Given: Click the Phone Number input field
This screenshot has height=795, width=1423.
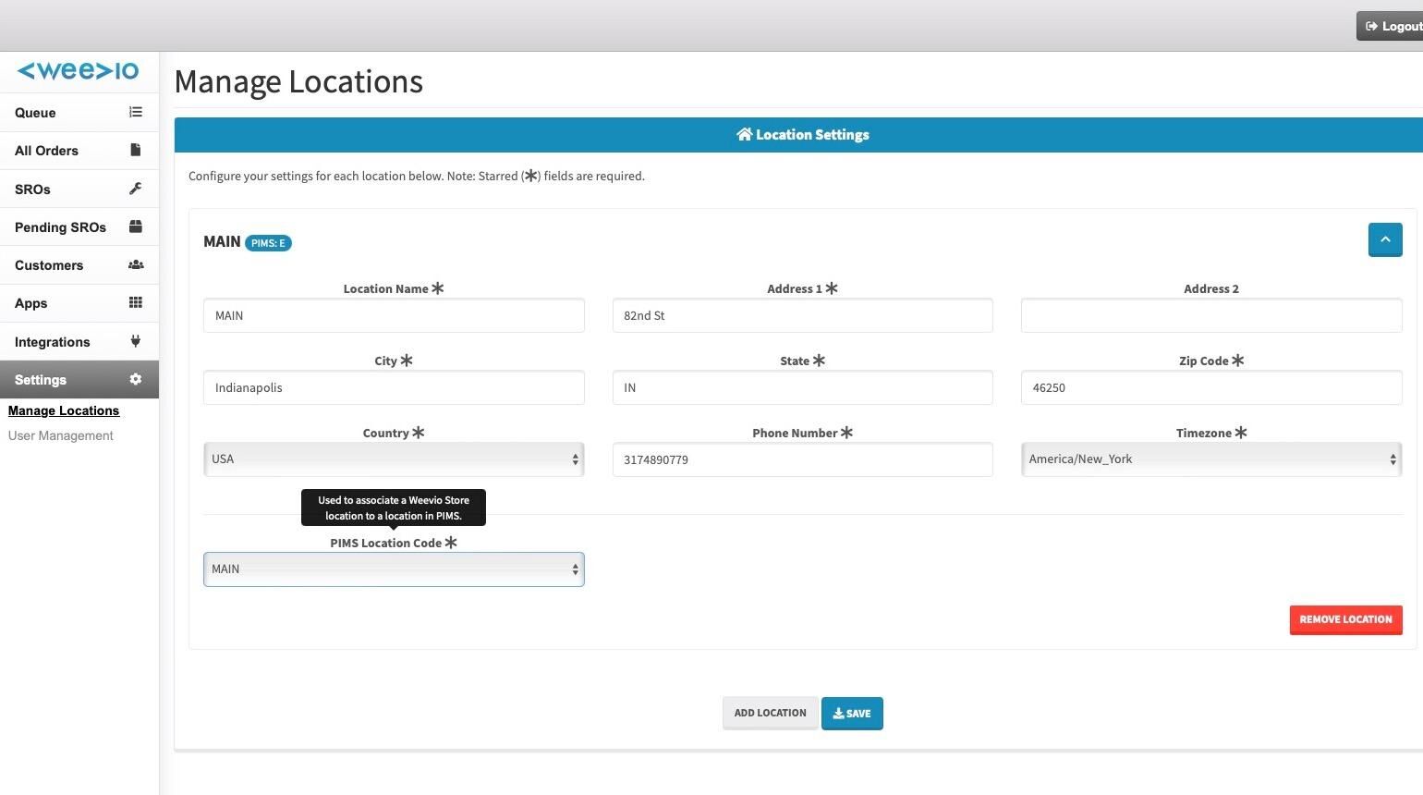Looking at the screenshot, I should (802, 459).
